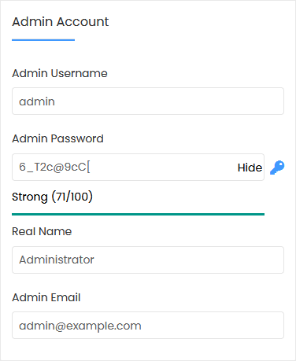Viewport: 296px width, 361px height.
Task: Click the green password strength bar
Action: pos(138,214)
